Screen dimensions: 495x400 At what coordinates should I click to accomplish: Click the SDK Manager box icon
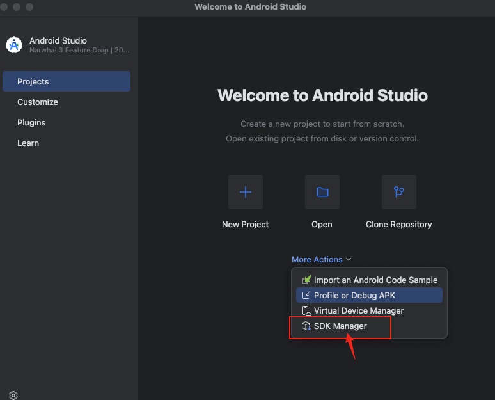click(x=306, y=326)
